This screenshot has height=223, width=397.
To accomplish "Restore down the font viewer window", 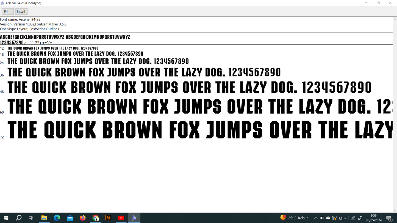I will click(x=378, y=3).
